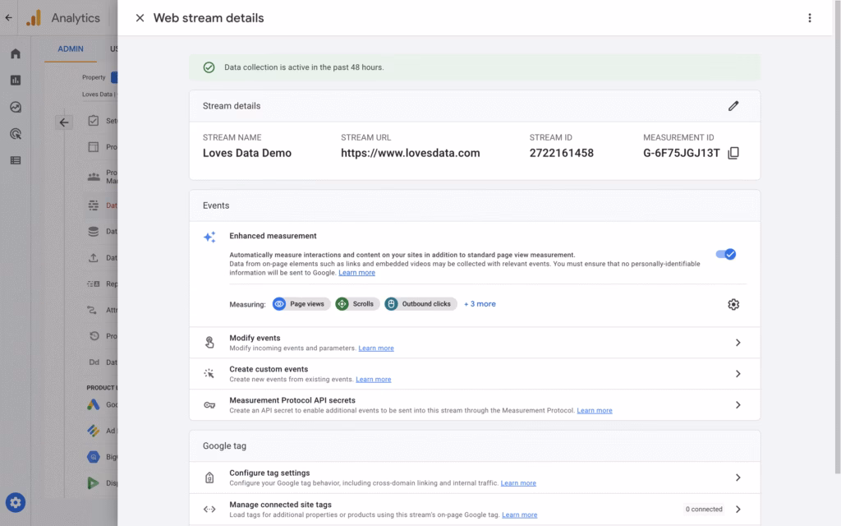Open the Advertising icon in the sidebar
This screenshot has width=841, height=526.
click(x=16, y=133)
